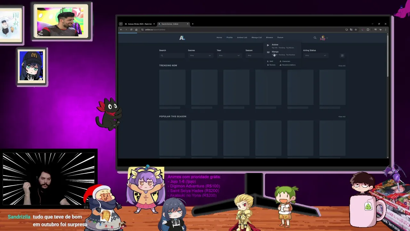This screenshot has width=410, height=231.
Task: Click the user avatar in AniList header
Action: (323, 38)
